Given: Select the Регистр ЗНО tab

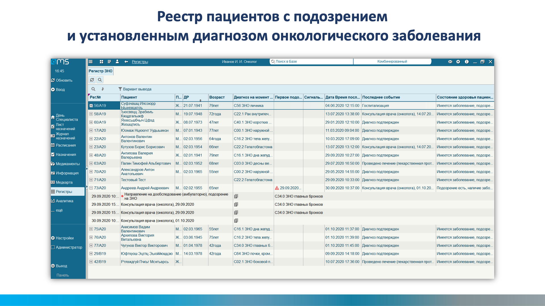Looking at the screenshot, I should (100, 71).
